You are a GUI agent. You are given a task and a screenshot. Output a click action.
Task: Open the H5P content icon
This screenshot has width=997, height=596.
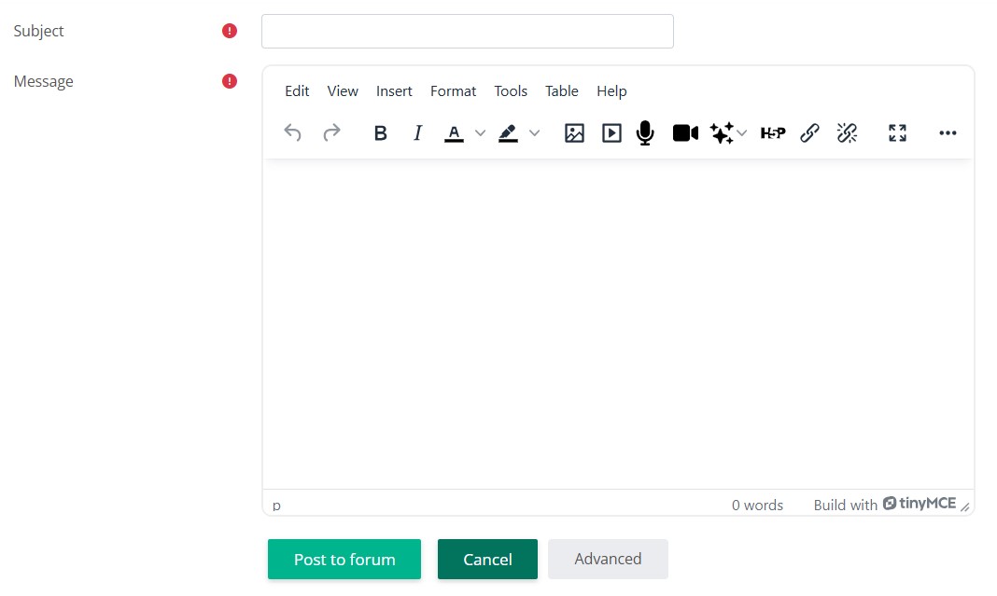tap(772, 133)
